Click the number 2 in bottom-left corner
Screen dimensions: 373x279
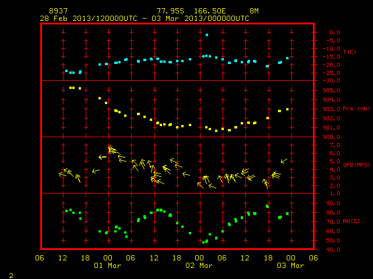pos(11,276)
